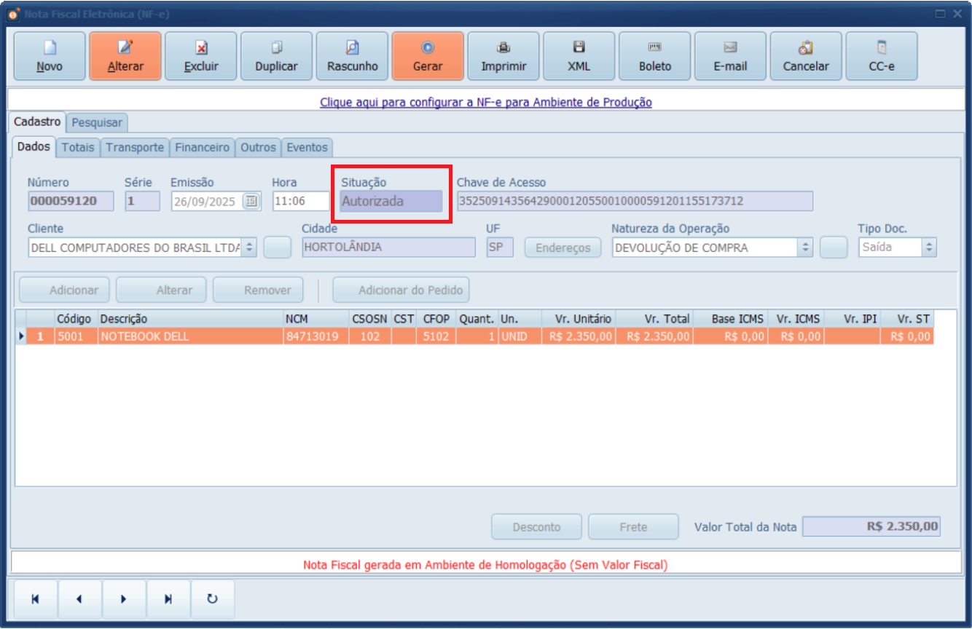The height and width of the screenshot is (629, 972).
Task: Export the invoice via XML button
Action: coord(579,56)
